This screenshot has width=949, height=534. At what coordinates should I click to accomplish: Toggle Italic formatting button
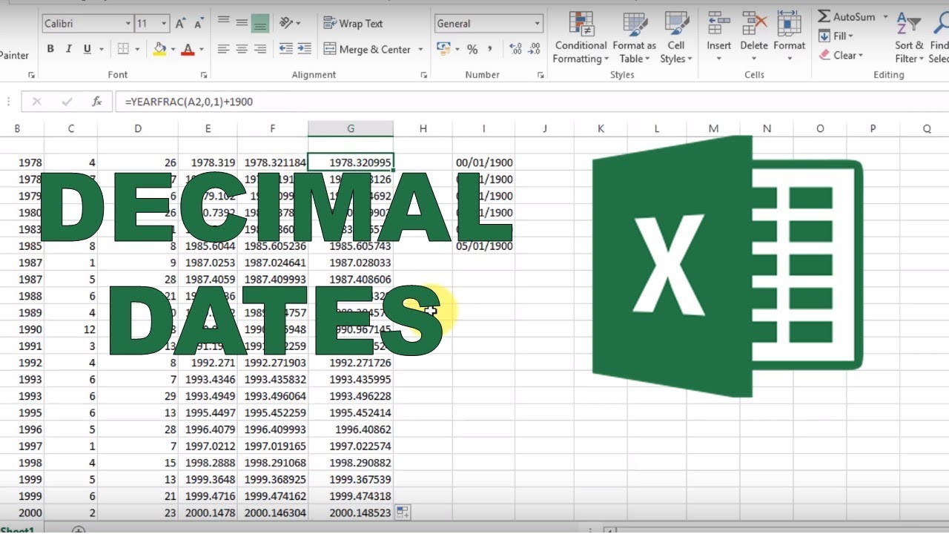pos(69,49)
